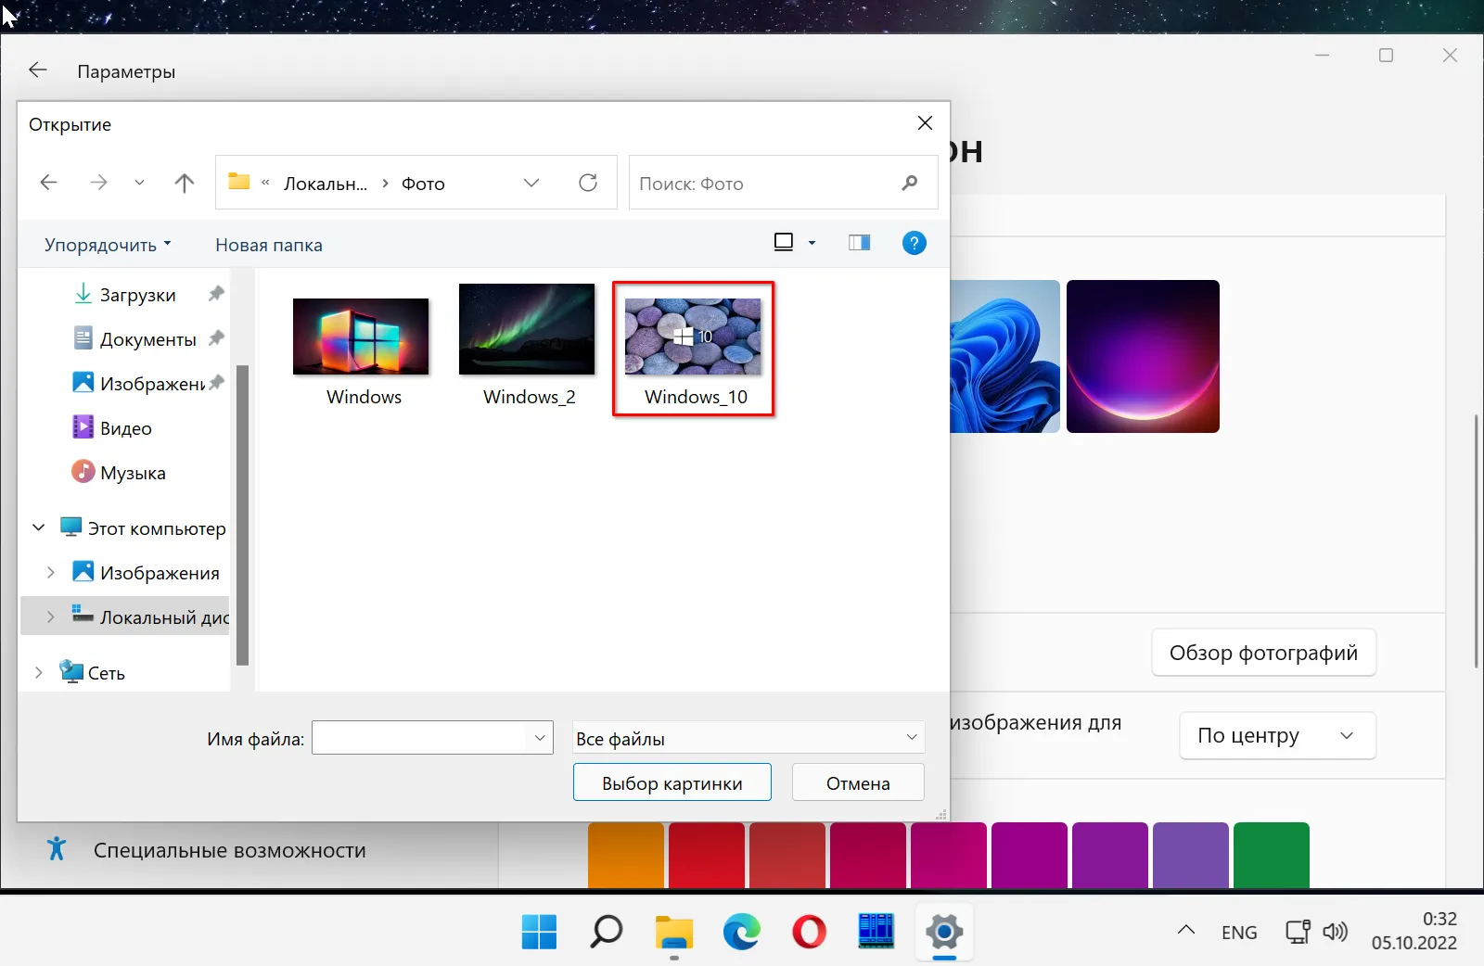1484x966 pixels.
Task: Click the Отмена button
Action: pos(858,783)
